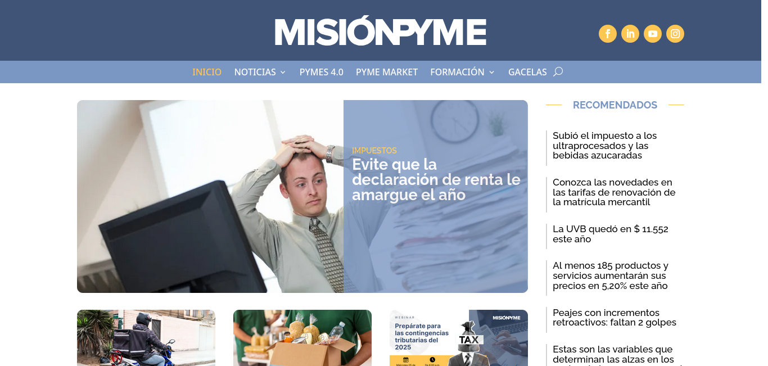
Task: Open the food donation box thumbnail
Action: [x=302, y=338]
